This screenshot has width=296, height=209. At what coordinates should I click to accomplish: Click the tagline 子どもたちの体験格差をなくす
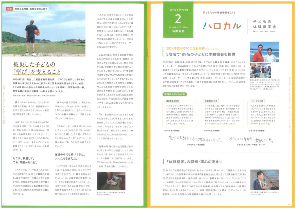pos(219,12)
